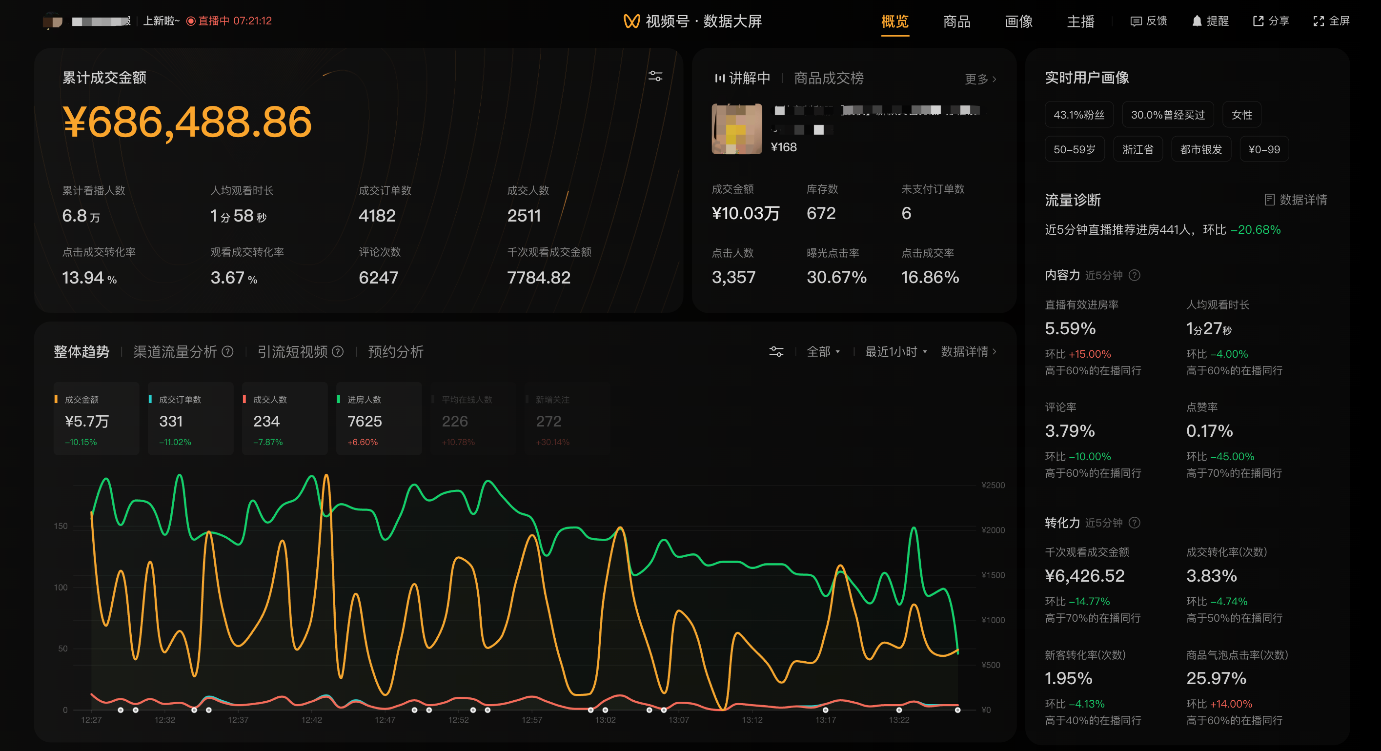Open trend chart filter settings icon
Viewport: 1381px width, 751px height.
pos(776,352)
